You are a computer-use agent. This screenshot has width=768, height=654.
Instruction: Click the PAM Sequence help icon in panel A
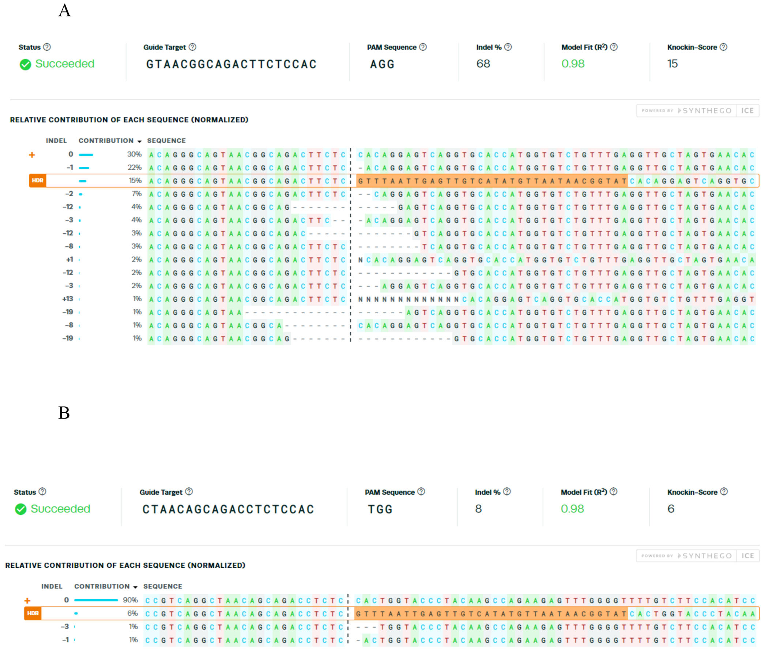tap(423, 47)
